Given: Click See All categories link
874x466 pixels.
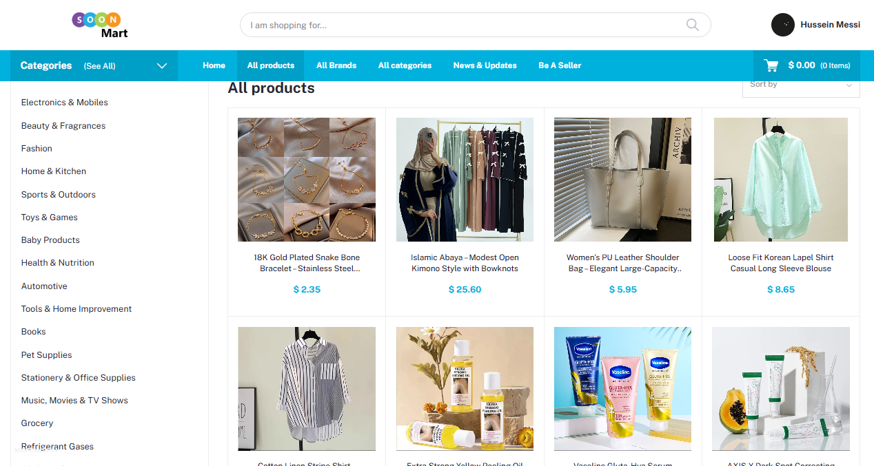Looking at the screenshot, I should [x=100, y=66].
